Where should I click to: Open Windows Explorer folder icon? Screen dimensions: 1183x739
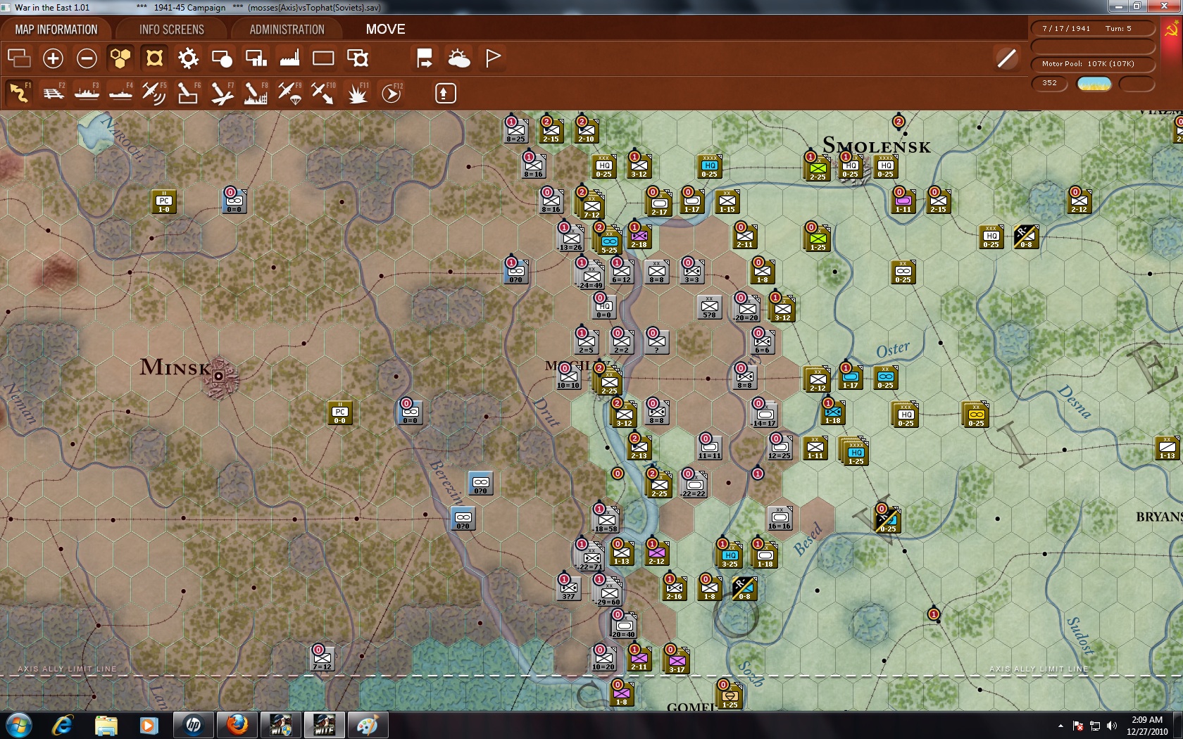106,725
